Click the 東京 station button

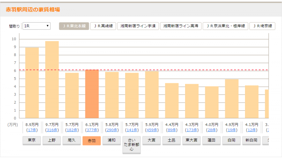(32, 140)
